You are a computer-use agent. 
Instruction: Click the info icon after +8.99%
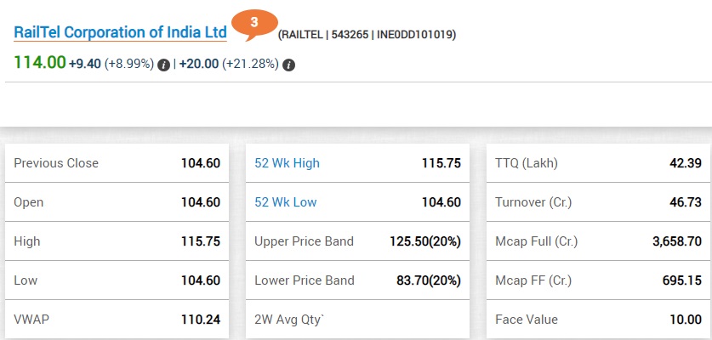tap(163, 64)
